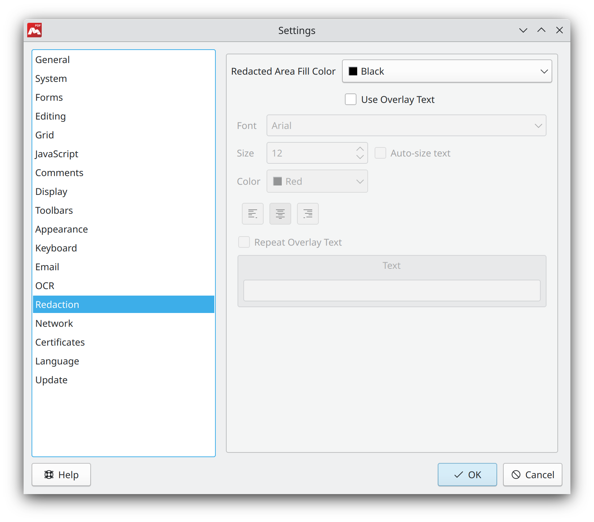The width and height of the screenshot is (594, 522).
Task: Align overlay text to the right
Action: tap(308, 214)
